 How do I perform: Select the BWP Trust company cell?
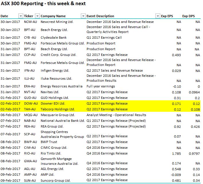tap(49, 142)
